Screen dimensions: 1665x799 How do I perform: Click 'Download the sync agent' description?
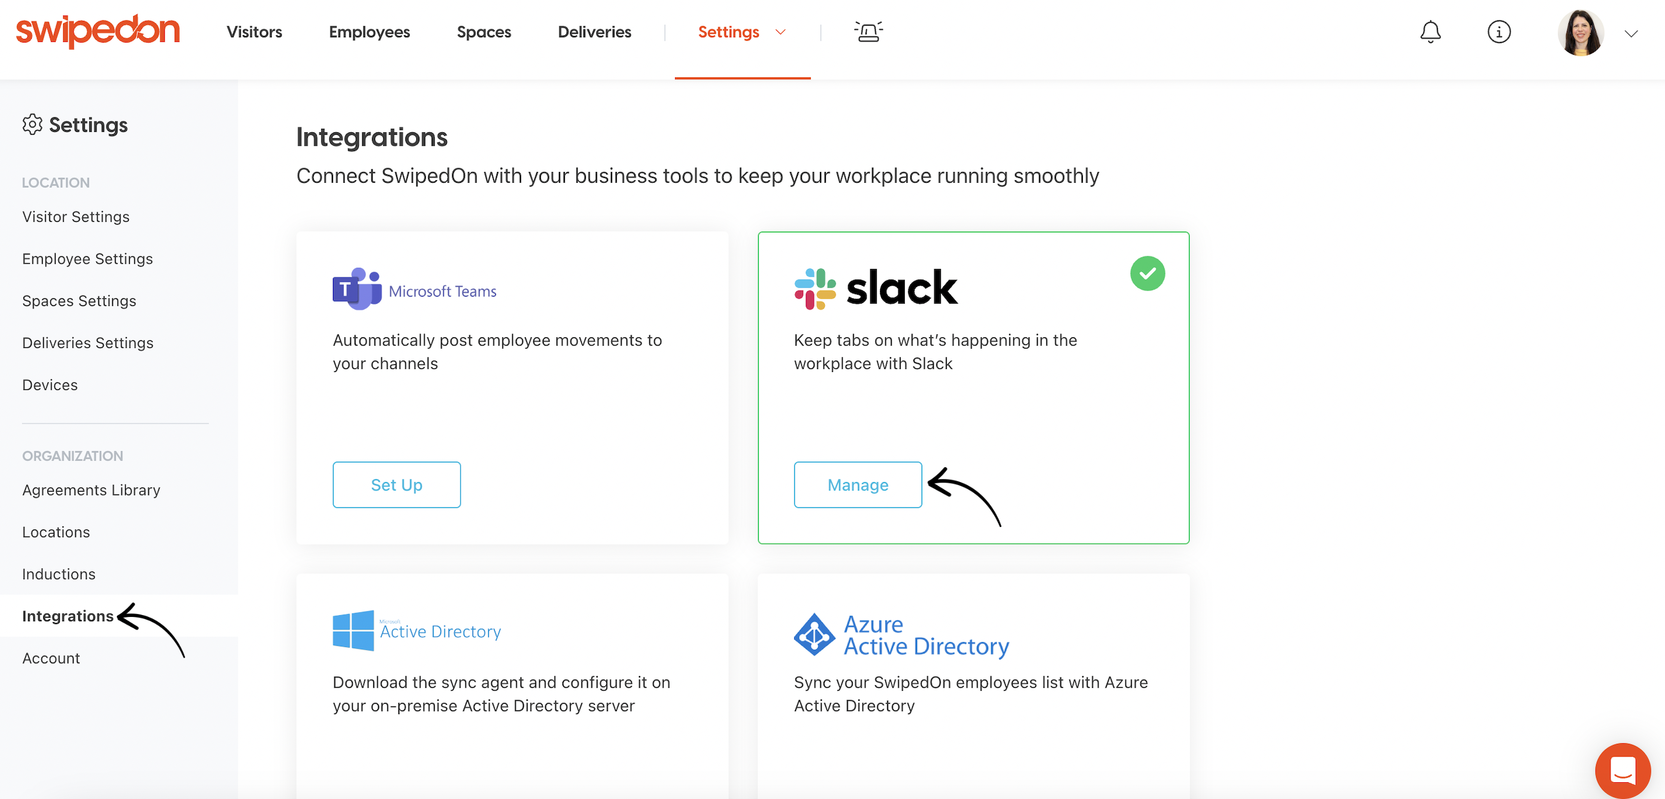pos(501,694)
